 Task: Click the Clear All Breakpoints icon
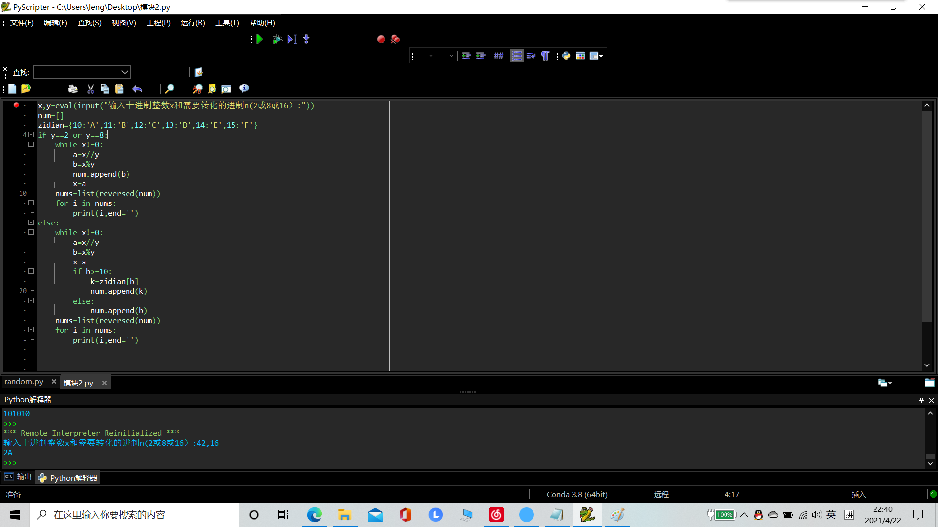[x=395, y=39]
